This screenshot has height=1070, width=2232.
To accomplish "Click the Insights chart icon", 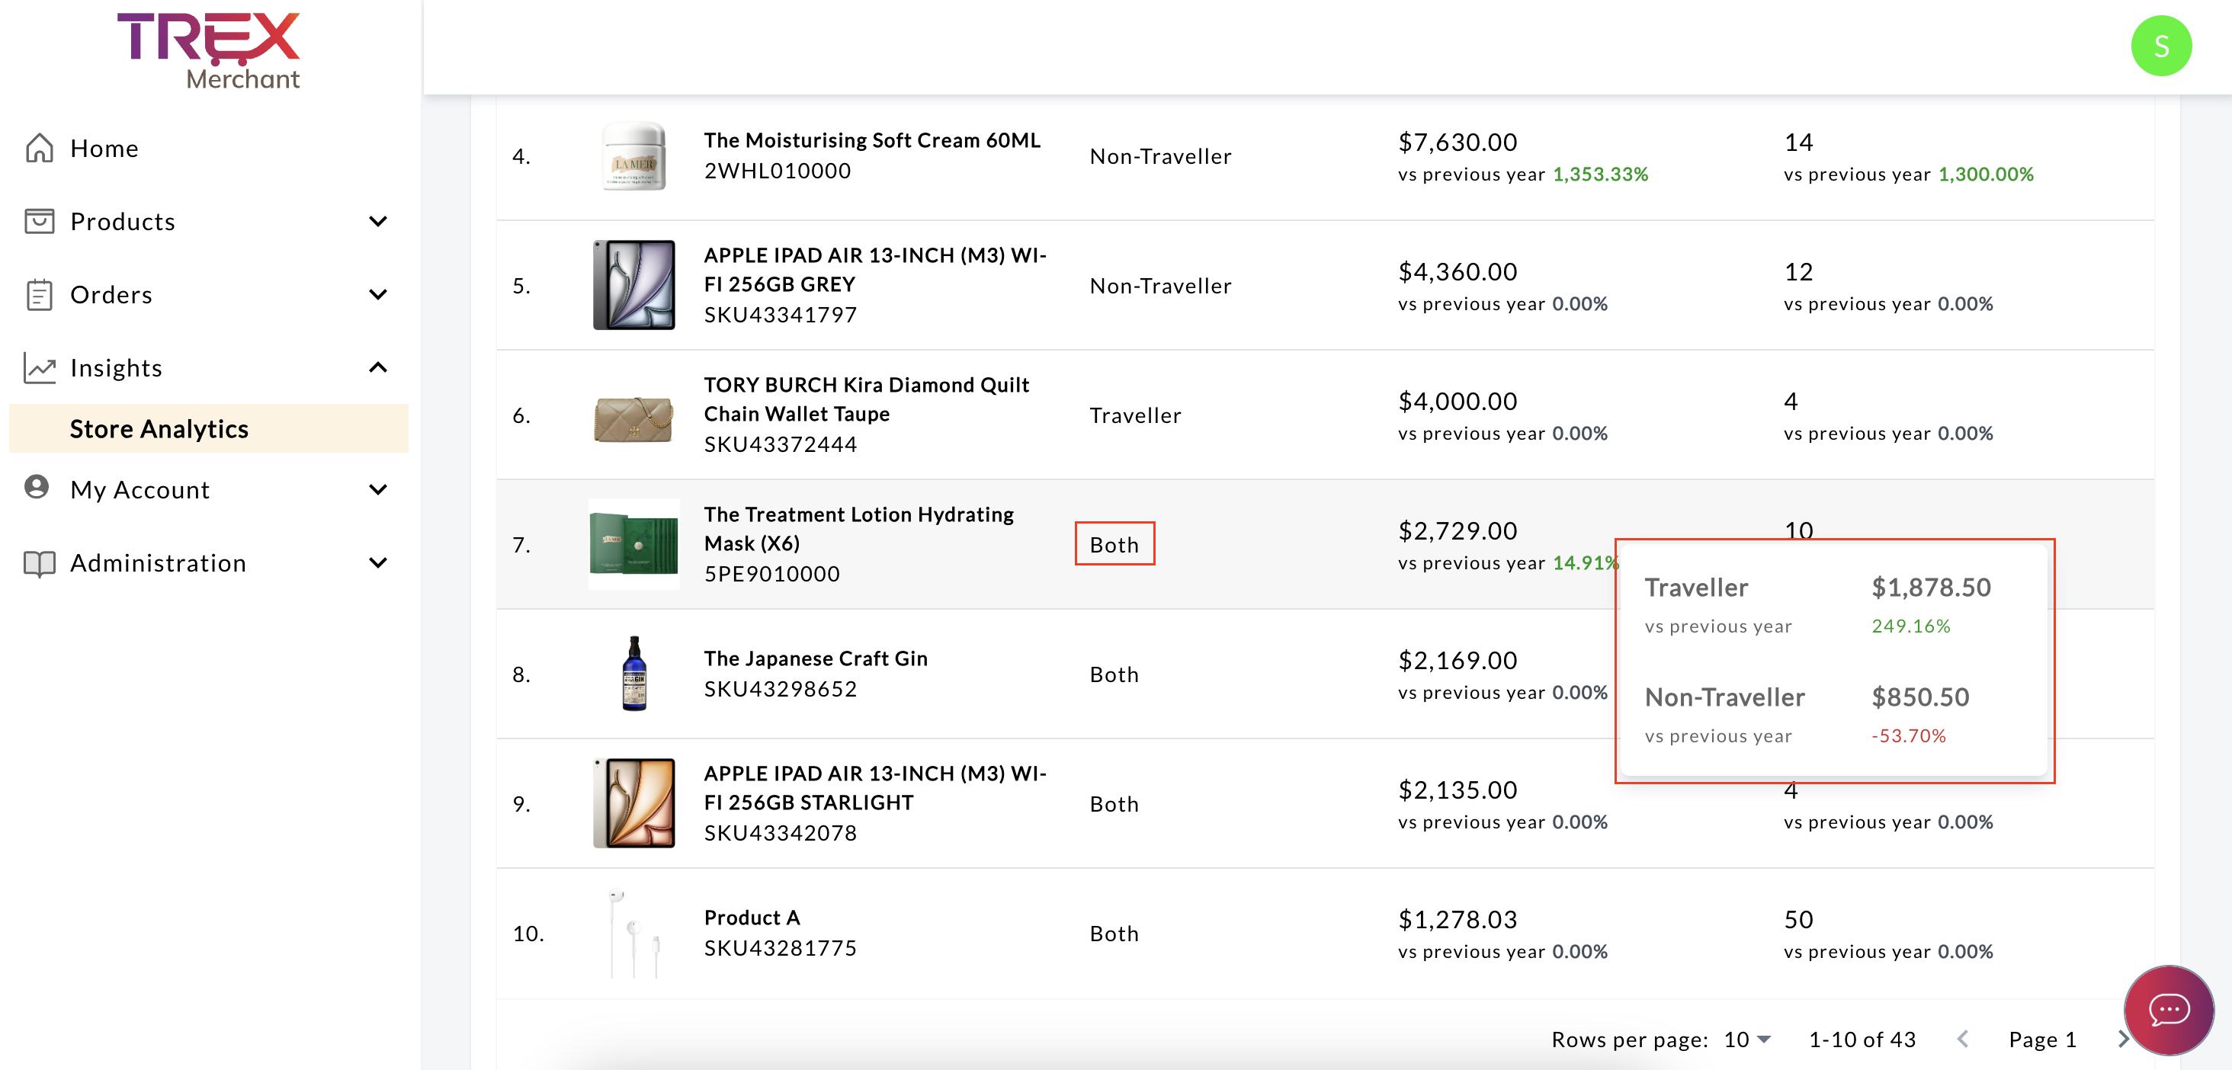I will (x=40, y=367).
